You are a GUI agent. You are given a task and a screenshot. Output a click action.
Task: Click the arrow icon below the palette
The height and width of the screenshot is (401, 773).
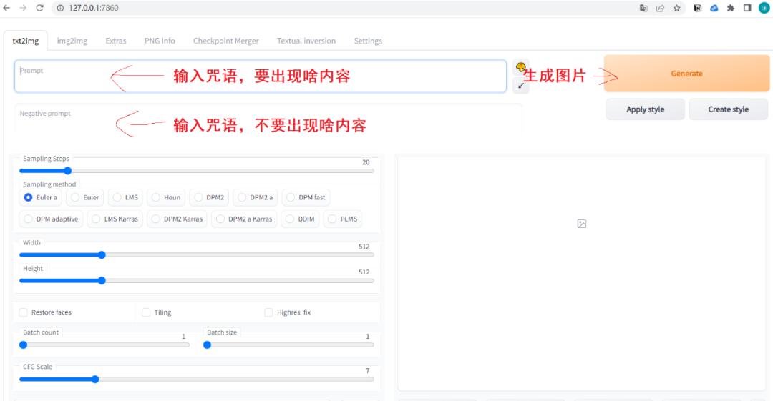[521, 86]
